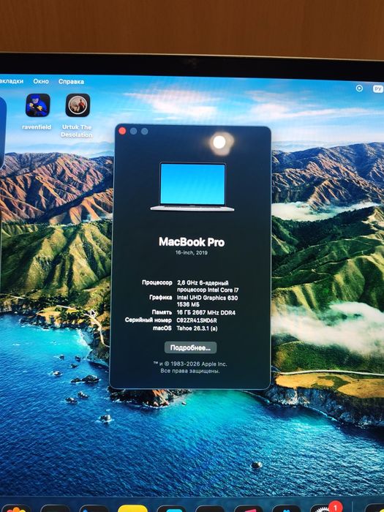Open the ravenfield desktop icon
Image resolution: width=384 pixels, height=512 pixels.
click(37, 105)
